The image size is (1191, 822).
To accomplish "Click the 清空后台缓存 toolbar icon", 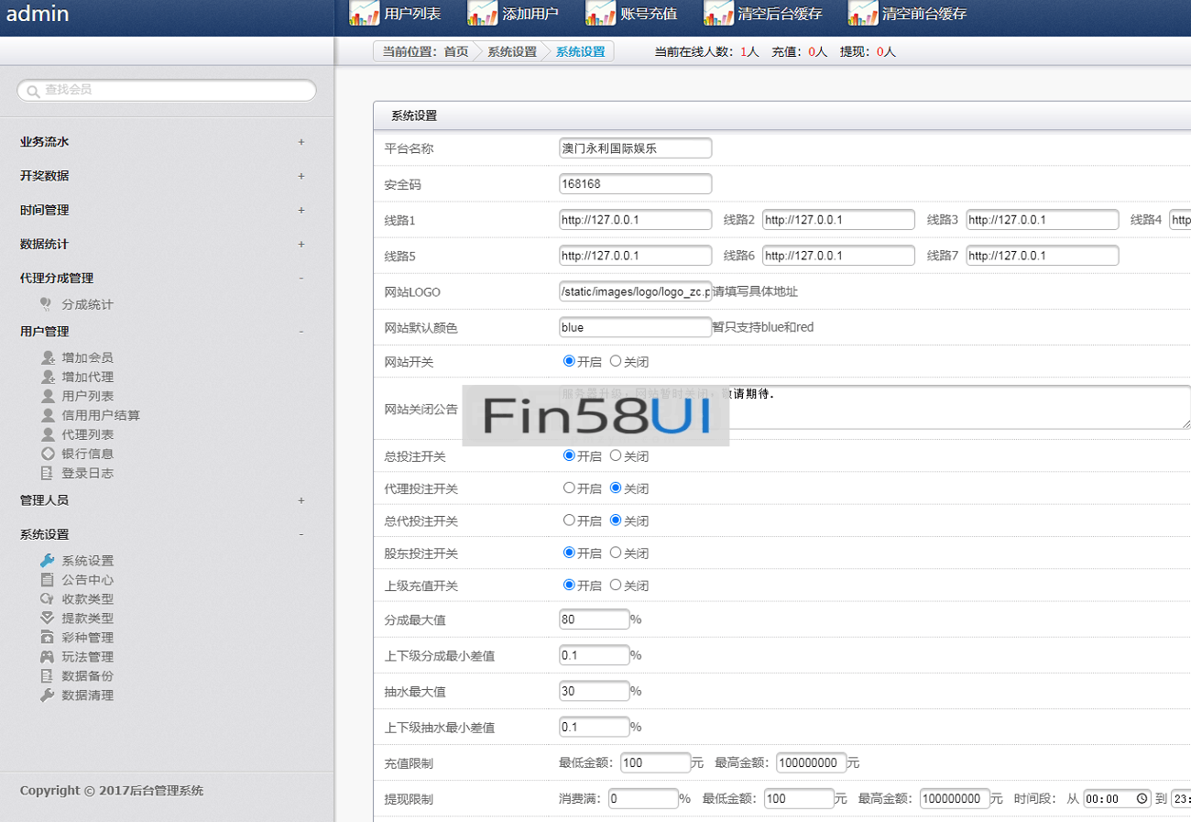I will (x=718, y=14).
